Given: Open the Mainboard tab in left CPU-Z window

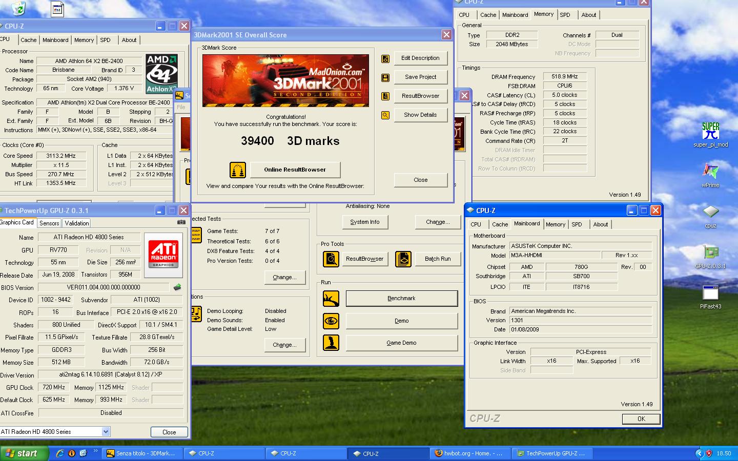Looking at the screenshot, I should [x=55, y=40].
